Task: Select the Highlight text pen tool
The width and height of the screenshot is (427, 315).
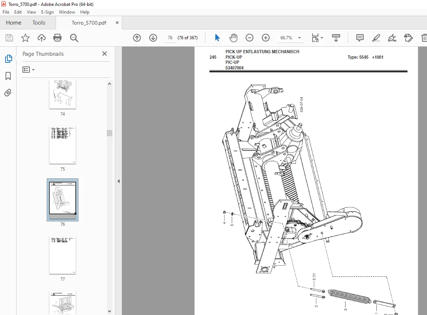Action: [x=376, y=38]
